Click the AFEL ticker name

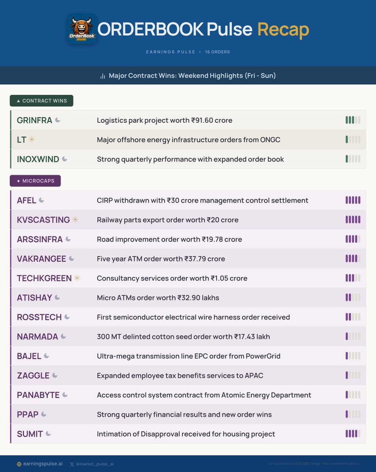click(x=26, y=201)
